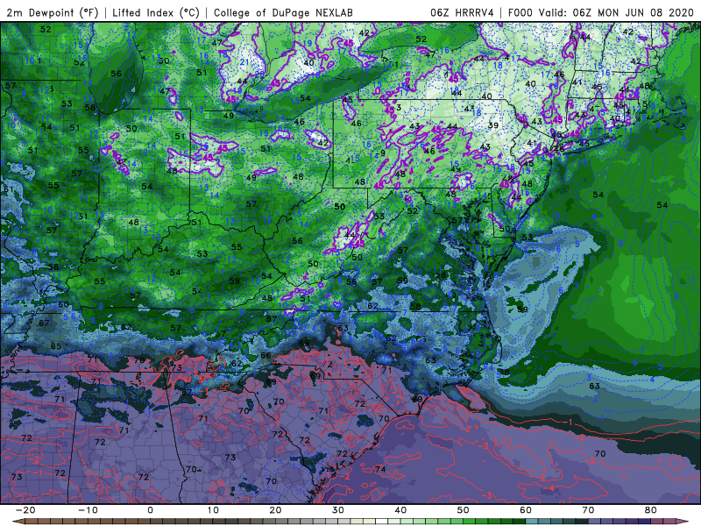This screenshot has height=526, width=701.
Task: Click the 30 label on the color scale
Action: click(338, 510)
